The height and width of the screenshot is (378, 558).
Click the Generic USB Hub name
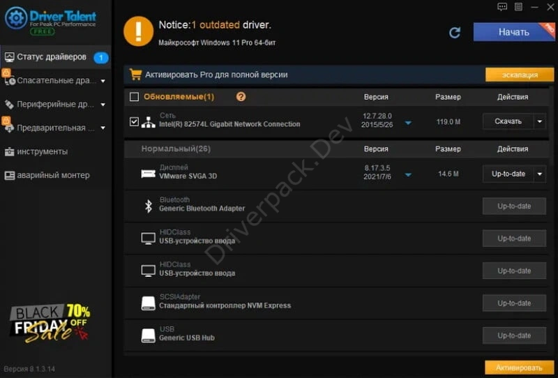[x=187, y=338]
